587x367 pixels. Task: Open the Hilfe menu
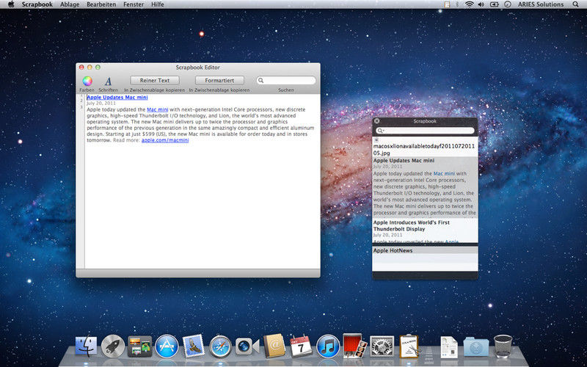pyautogui.click(x=158, y=4)
